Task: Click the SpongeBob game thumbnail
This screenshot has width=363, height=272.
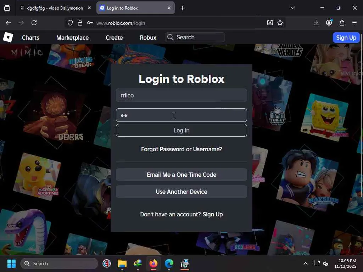Action: (x=324, y=117)
